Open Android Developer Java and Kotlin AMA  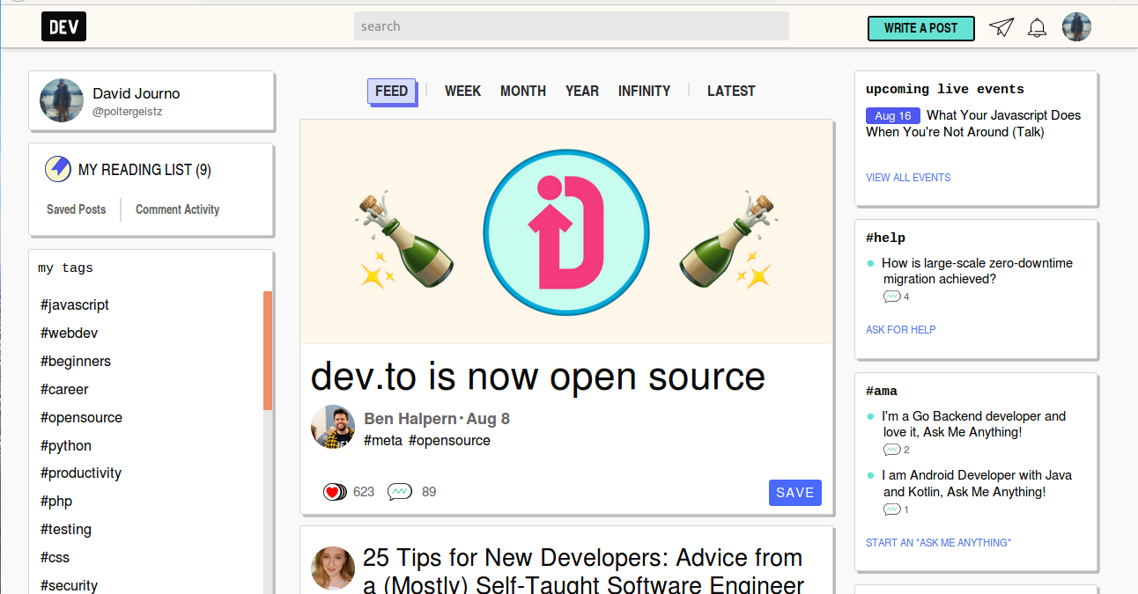click(x=977, y=483)
